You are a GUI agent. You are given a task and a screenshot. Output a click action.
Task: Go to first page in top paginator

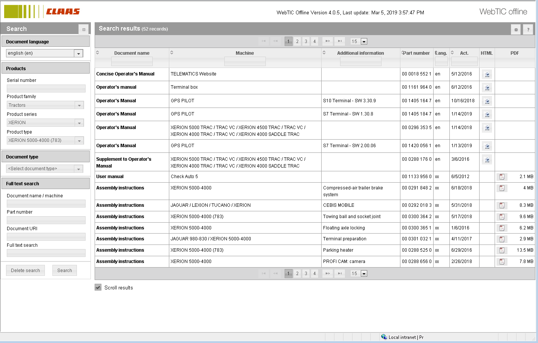click(264, 41)
